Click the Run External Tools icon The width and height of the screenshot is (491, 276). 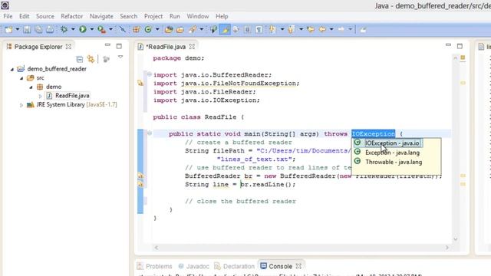pos(101,29)
